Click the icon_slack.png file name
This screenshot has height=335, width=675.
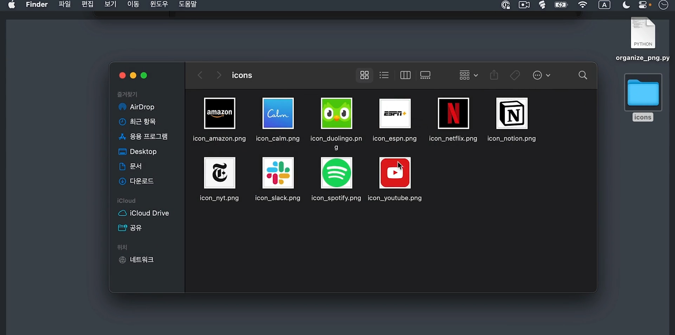[278, 198]
